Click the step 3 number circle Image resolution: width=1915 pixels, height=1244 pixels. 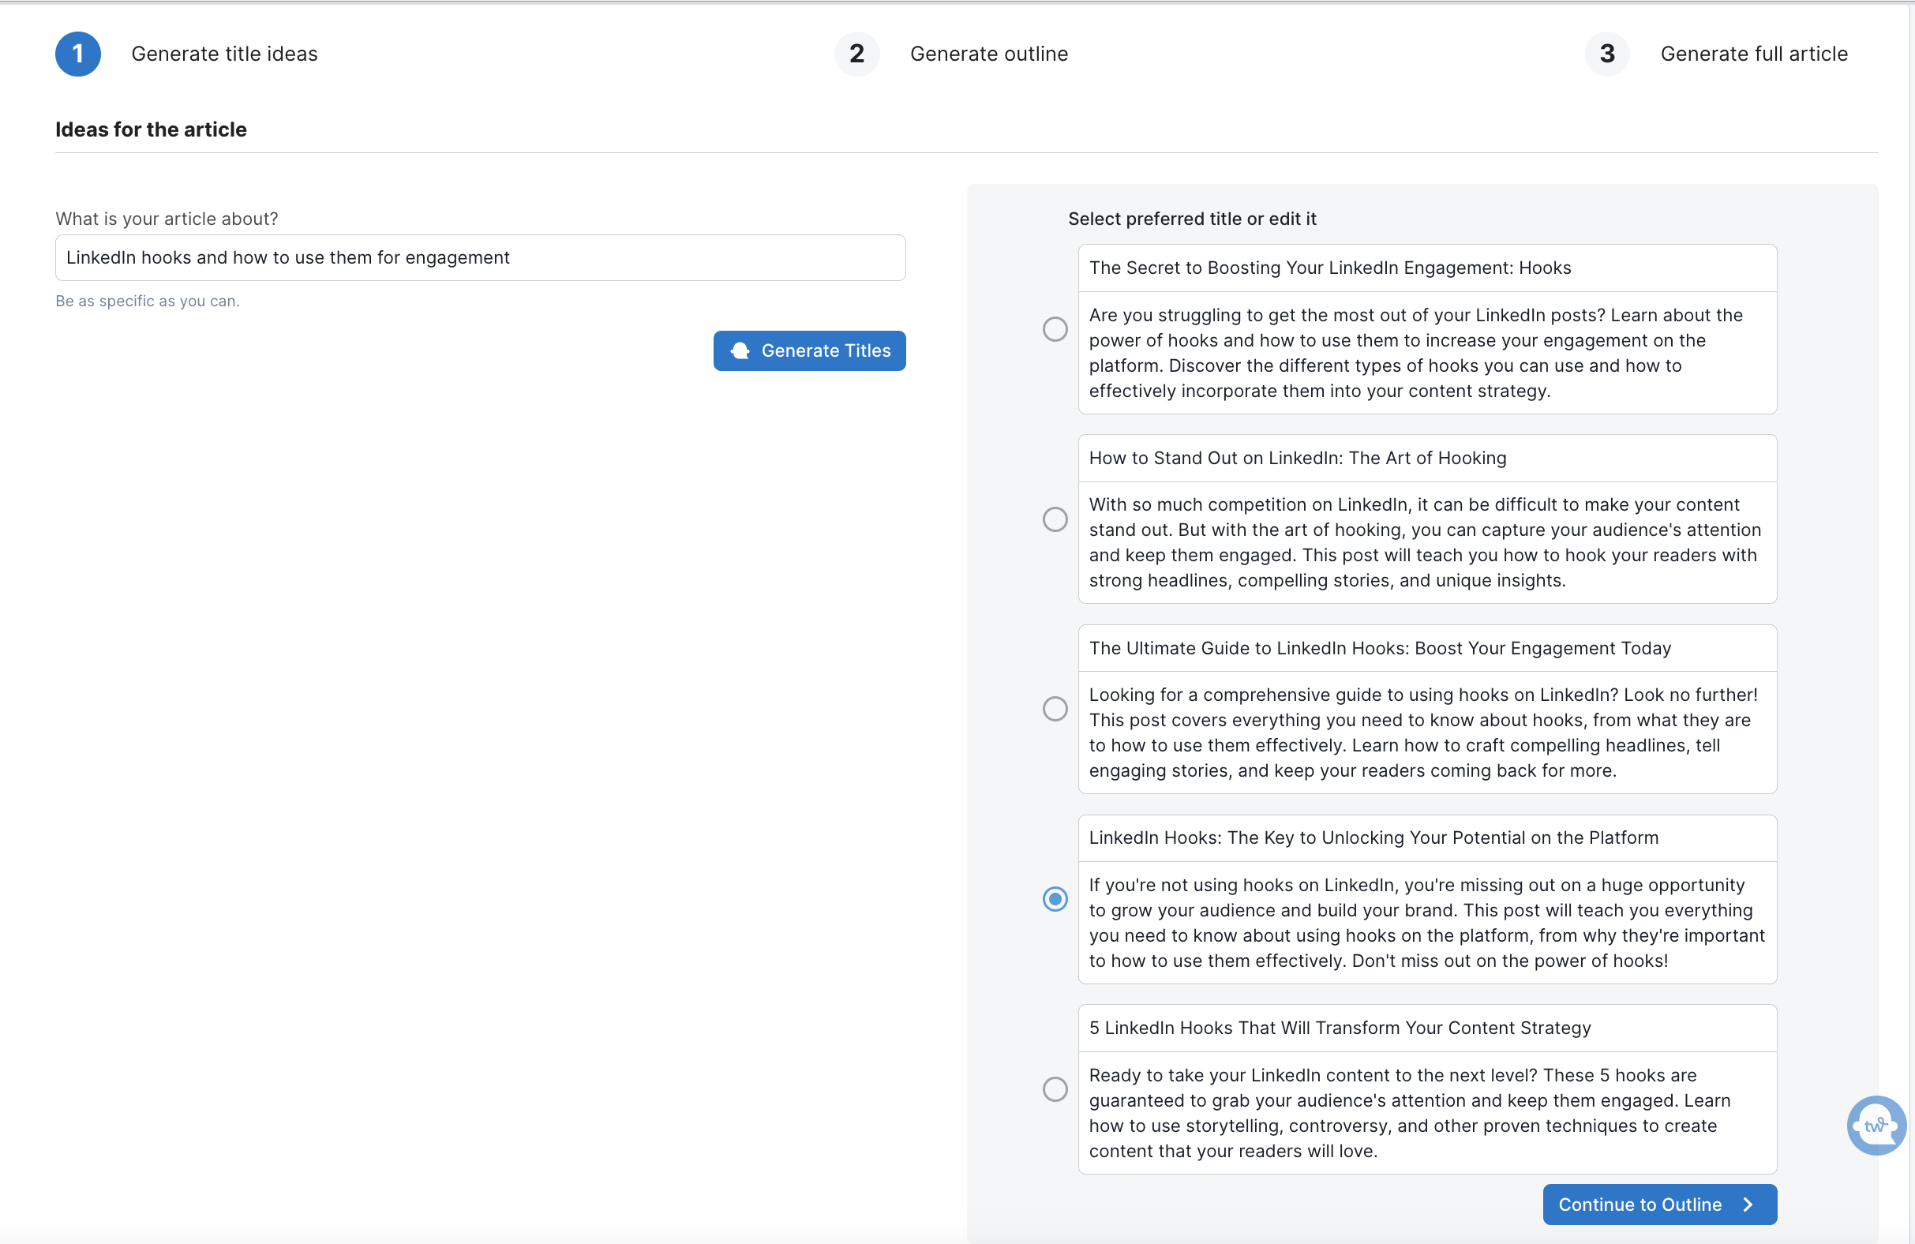[x=1608, y=54]
